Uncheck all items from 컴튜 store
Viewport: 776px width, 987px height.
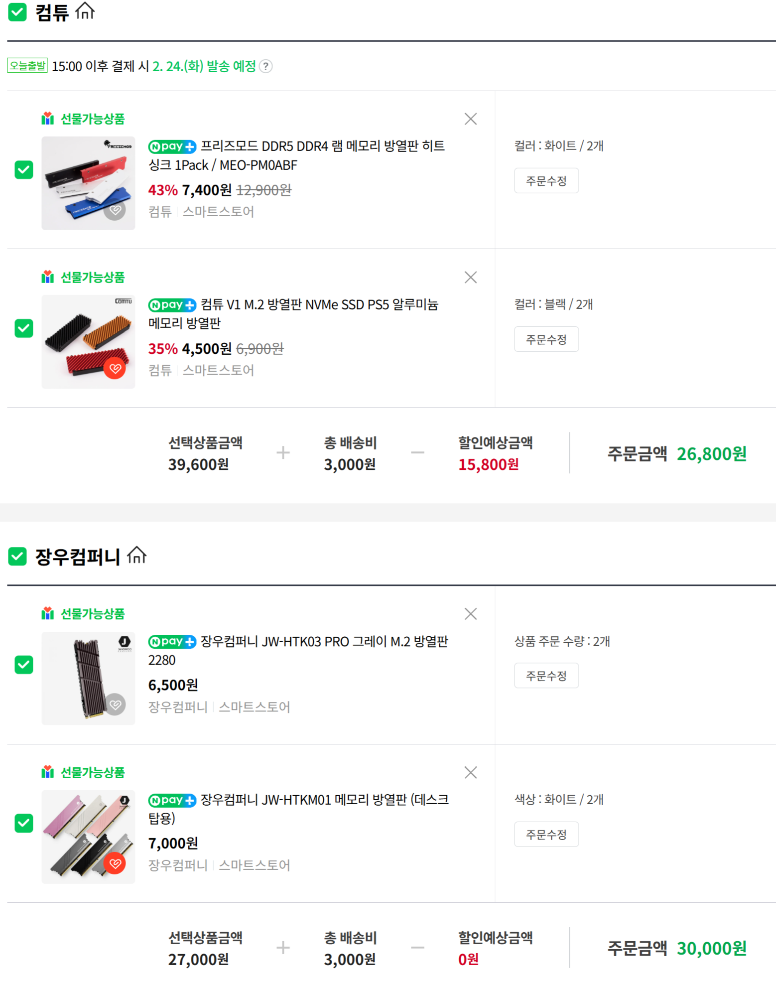(x=17, y=12)
